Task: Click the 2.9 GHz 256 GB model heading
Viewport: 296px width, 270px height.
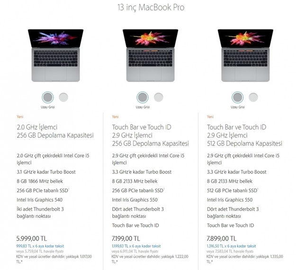Action: [x=150, y=135]
